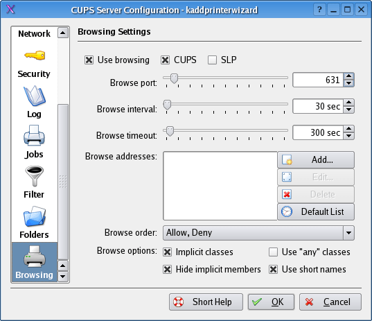The height and width of the screenshot is (321, 372).
Task: Click the Browse port slider handle
Action: 174,78
